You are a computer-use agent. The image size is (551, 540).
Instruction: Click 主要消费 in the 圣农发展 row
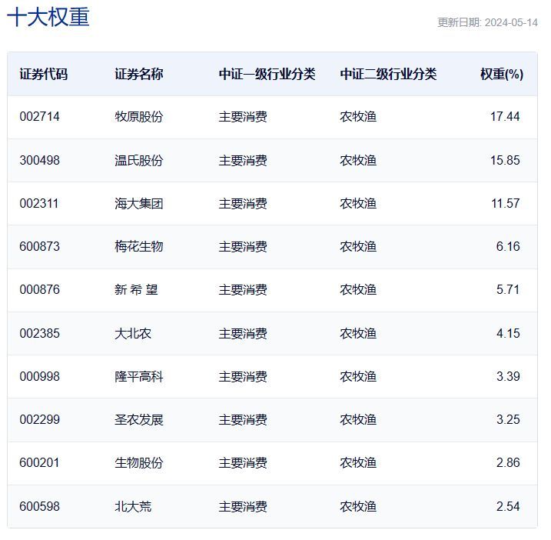click(243, 419)
